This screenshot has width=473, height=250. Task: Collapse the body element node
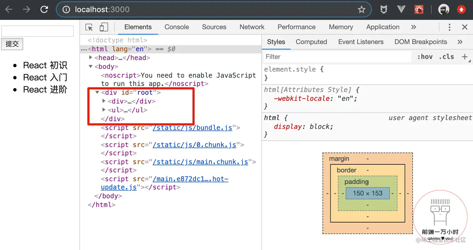(x=91, y=66)
